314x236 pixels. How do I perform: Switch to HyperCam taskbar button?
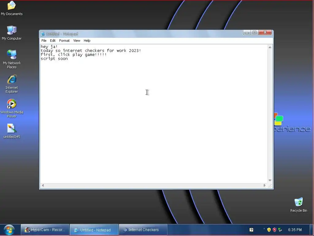pos(45,230)
